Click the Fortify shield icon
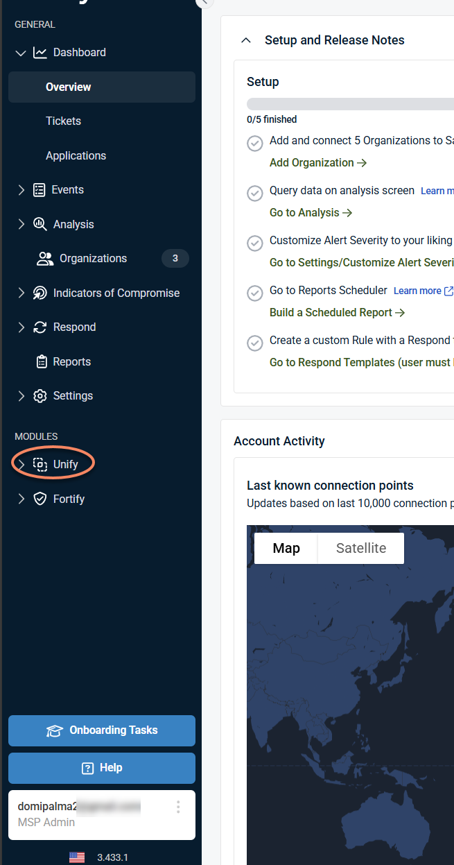This screenshot has height=865, width=454. tap(40, 499)
